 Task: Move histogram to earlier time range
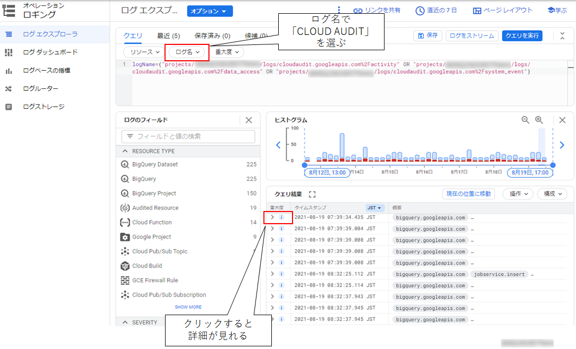[278, 145]
